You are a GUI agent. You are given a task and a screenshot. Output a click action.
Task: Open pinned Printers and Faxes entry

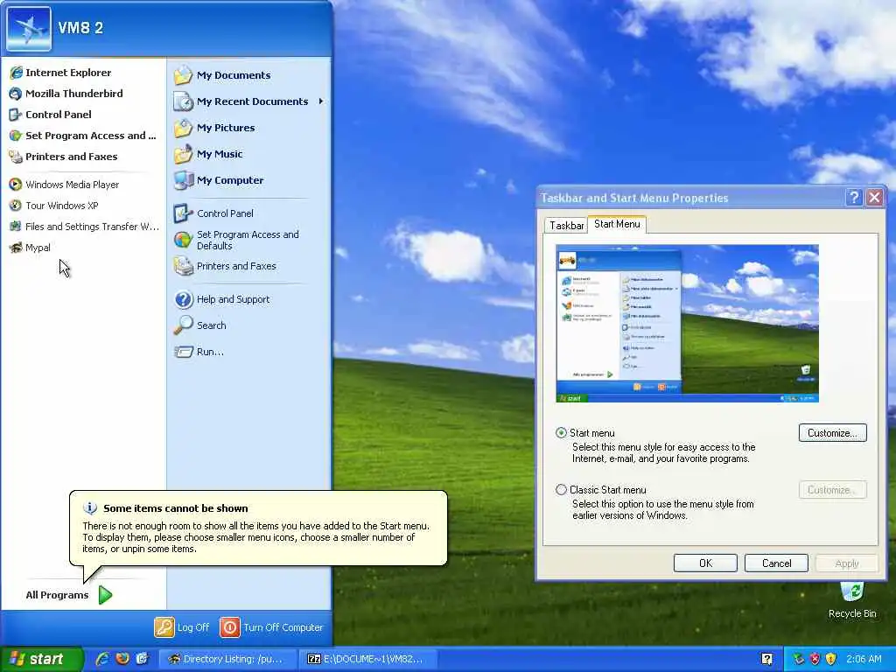pos(63,157)
